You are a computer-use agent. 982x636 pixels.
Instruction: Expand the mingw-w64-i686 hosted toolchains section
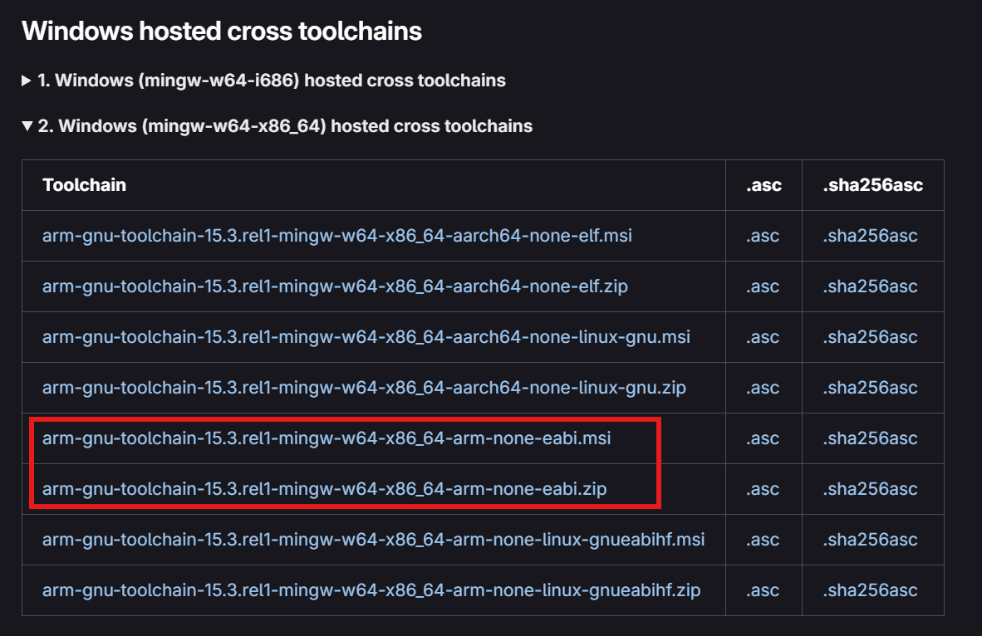(263, 81)
